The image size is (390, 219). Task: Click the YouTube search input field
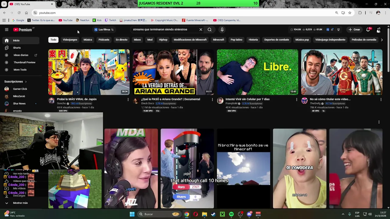165,30
